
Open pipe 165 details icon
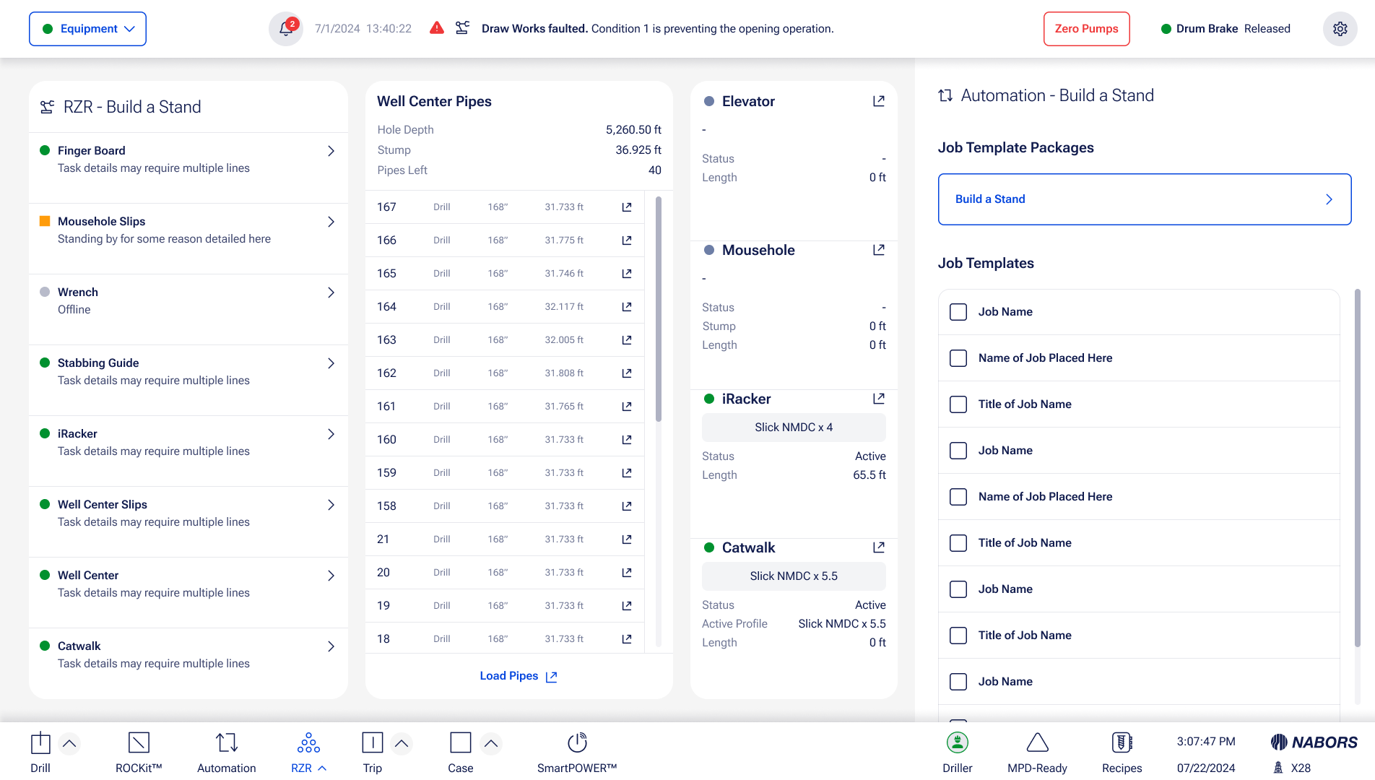627,274
